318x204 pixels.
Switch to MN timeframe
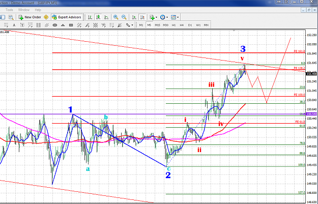click(x=206, y=25)
